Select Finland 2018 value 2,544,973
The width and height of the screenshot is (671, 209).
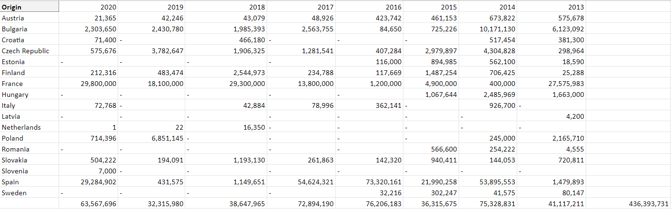click(226, 73)
